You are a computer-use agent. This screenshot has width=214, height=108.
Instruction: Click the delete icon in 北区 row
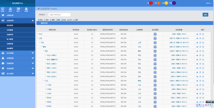203,81
